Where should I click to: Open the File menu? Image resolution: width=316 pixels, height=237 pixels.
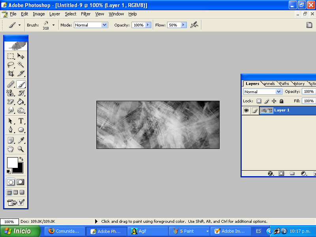click(x=13, y=14)
